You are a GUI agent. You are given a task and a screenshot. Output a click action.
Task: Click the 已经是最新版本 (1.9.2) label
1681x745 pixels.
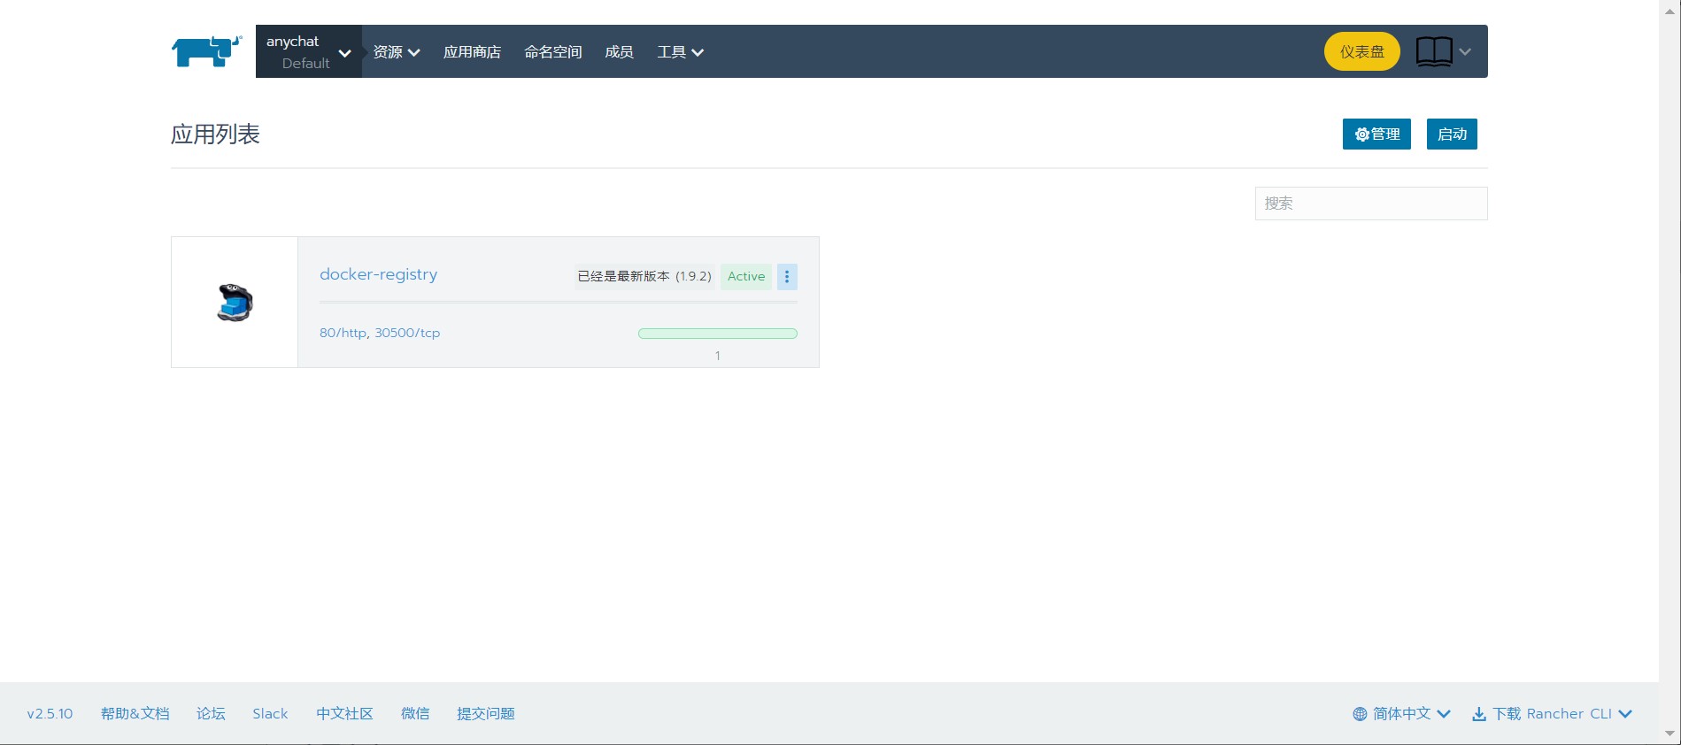pyautogui.click(x=644, y=276)
